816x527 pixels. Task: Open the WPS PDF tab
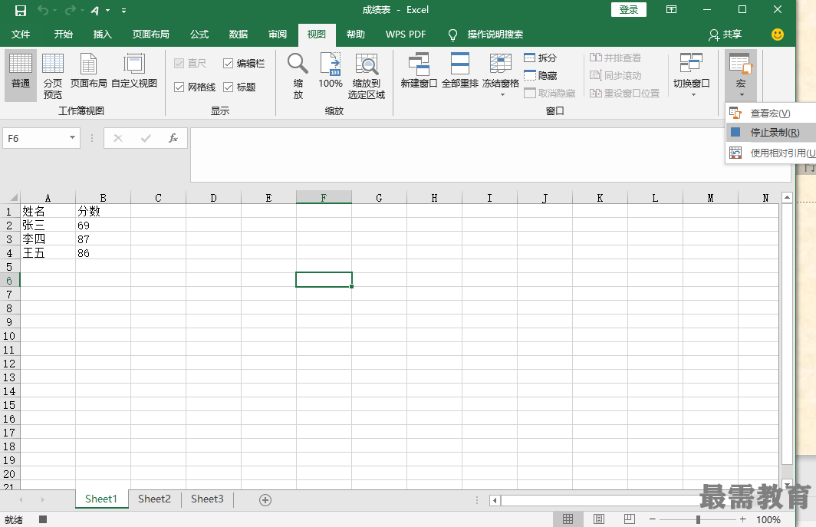[x=406, y=35]
